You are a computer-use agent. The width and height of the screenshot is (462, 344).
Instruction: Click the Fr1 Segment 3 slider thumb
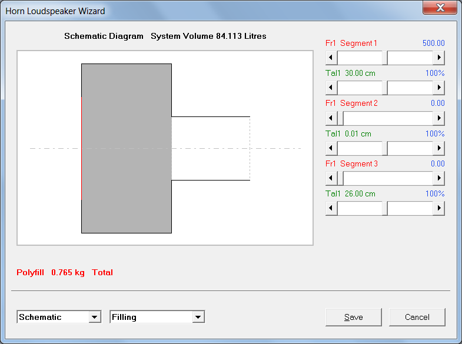coord(340,178)
